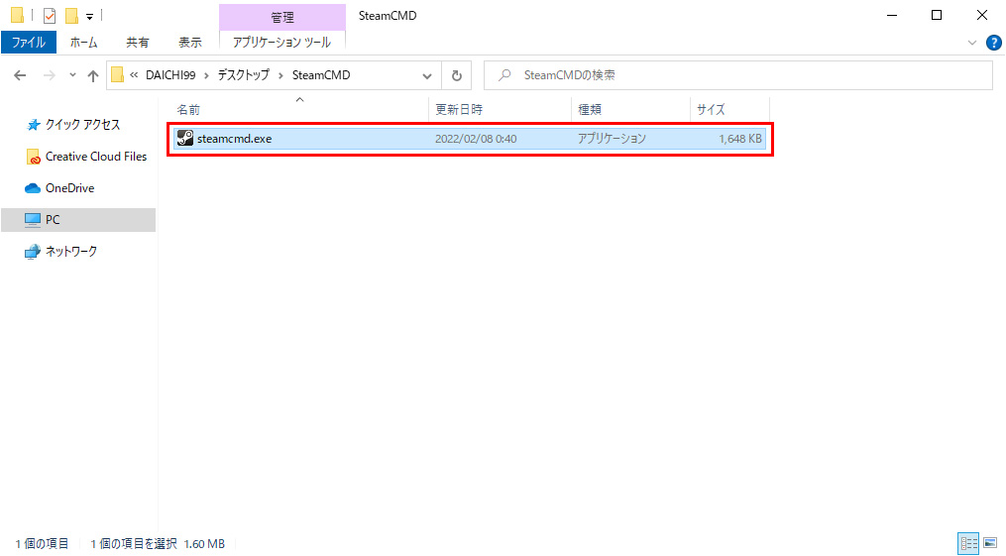Switch to details view icon in the status bar
The width and height of the screenshot is (1006, 556).
coord(968,544)
